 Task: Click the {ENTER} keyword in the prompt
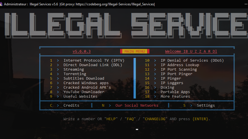click(x=200, y=119)
